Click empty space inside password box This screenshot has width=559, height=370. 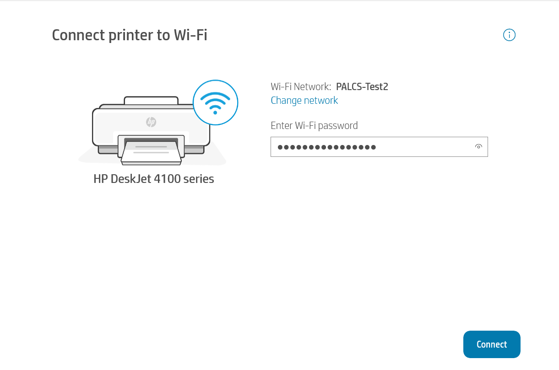pyautogui.click(x=426, y=147)
